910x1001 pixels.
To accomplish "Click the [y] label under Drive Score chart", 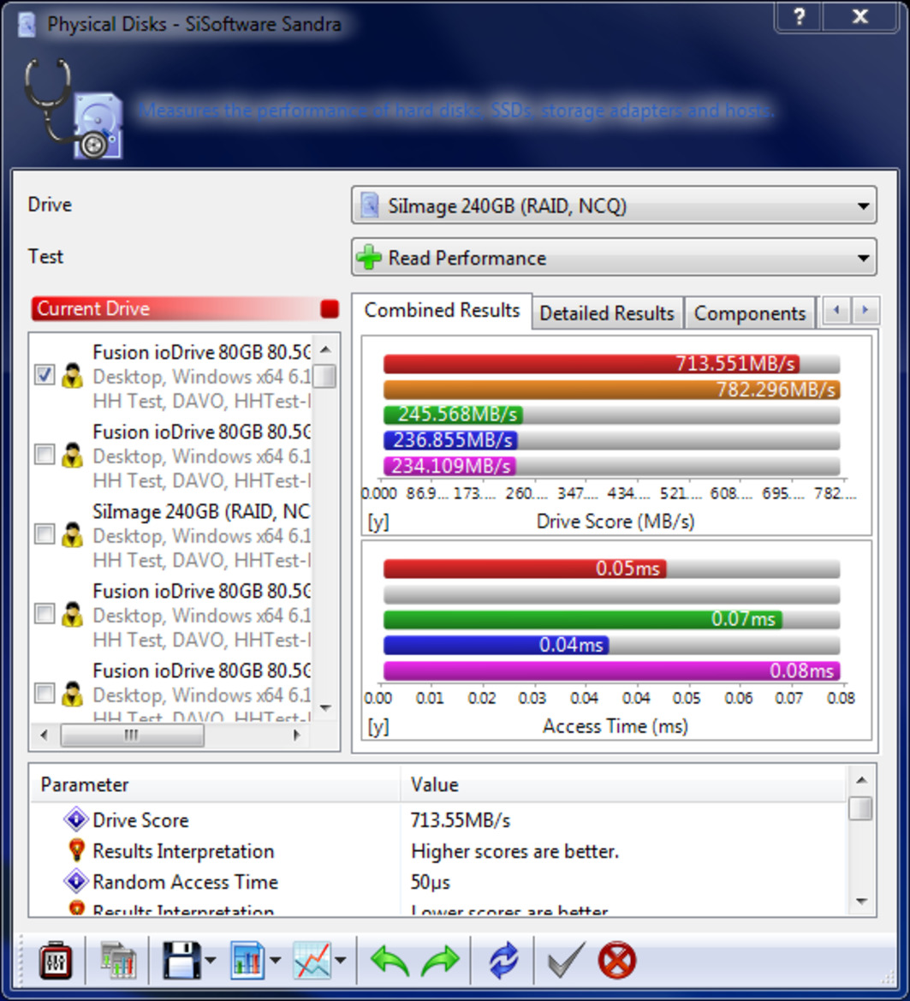I will [378, 522].
